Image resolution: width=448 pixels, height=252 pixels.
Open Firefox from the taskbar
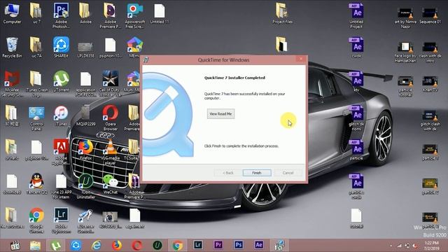117,246
